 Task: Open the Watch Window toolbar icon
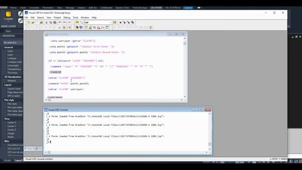tap(107, 27)
